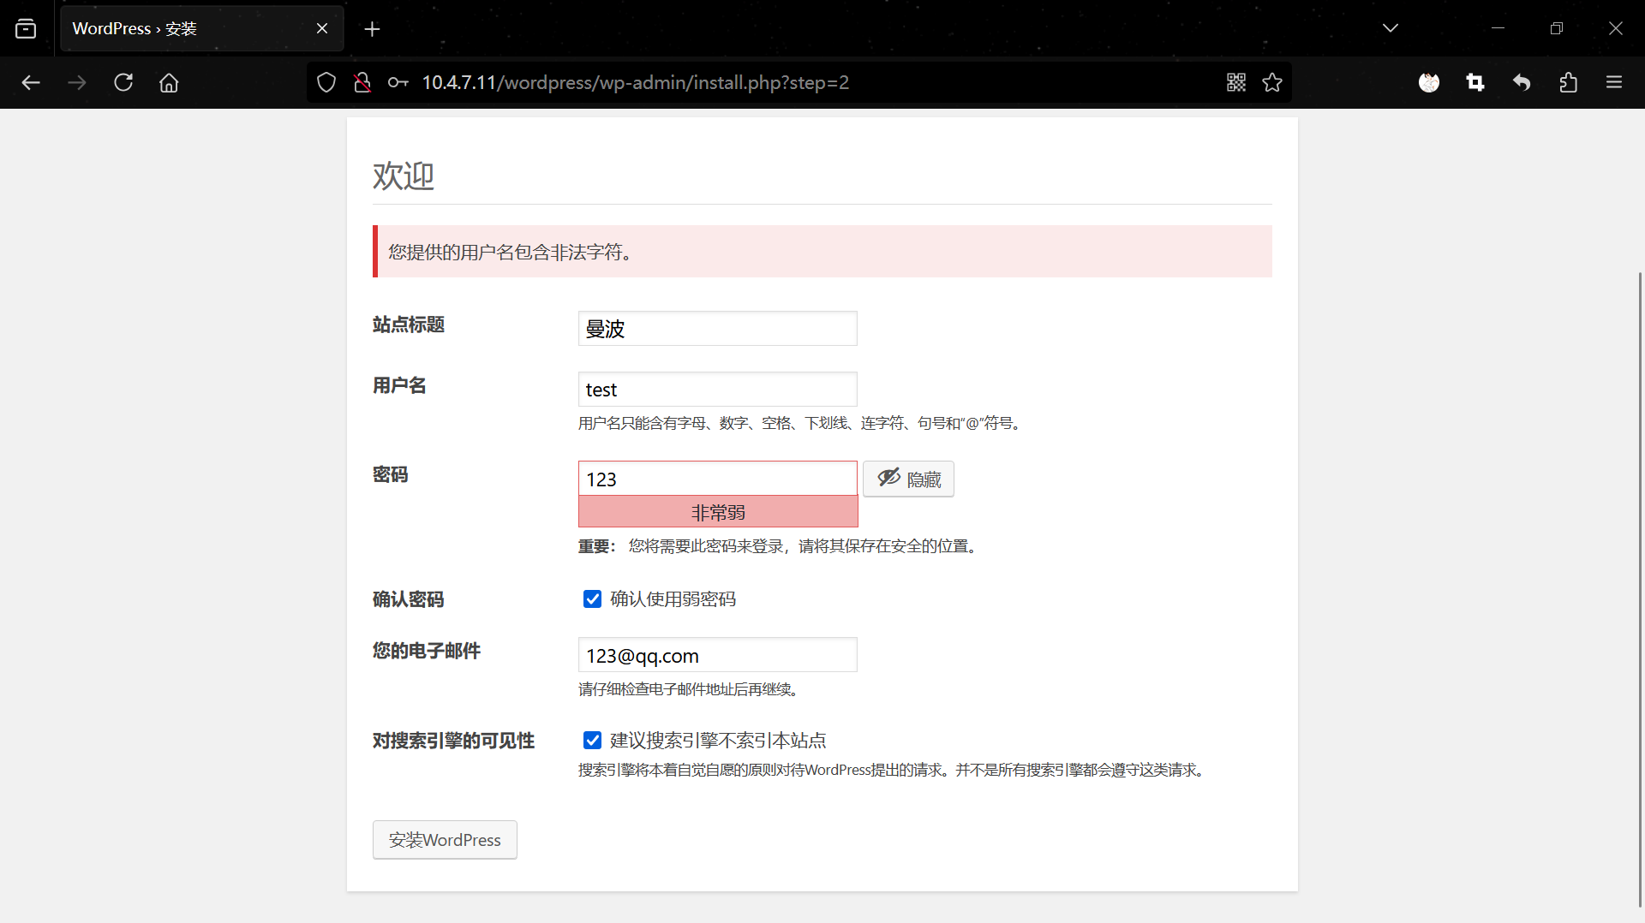Viewport: 1645px width, 923px height.
Task: Go to browser home page
Action: (x=169, y=82)
